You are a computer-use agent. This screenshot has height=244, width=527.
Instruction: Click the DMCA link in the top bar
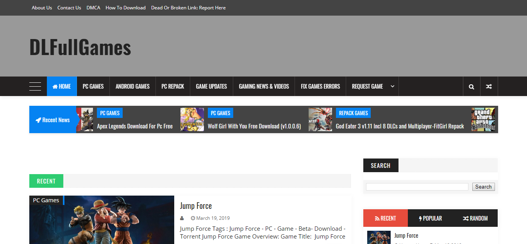point(93,7)
